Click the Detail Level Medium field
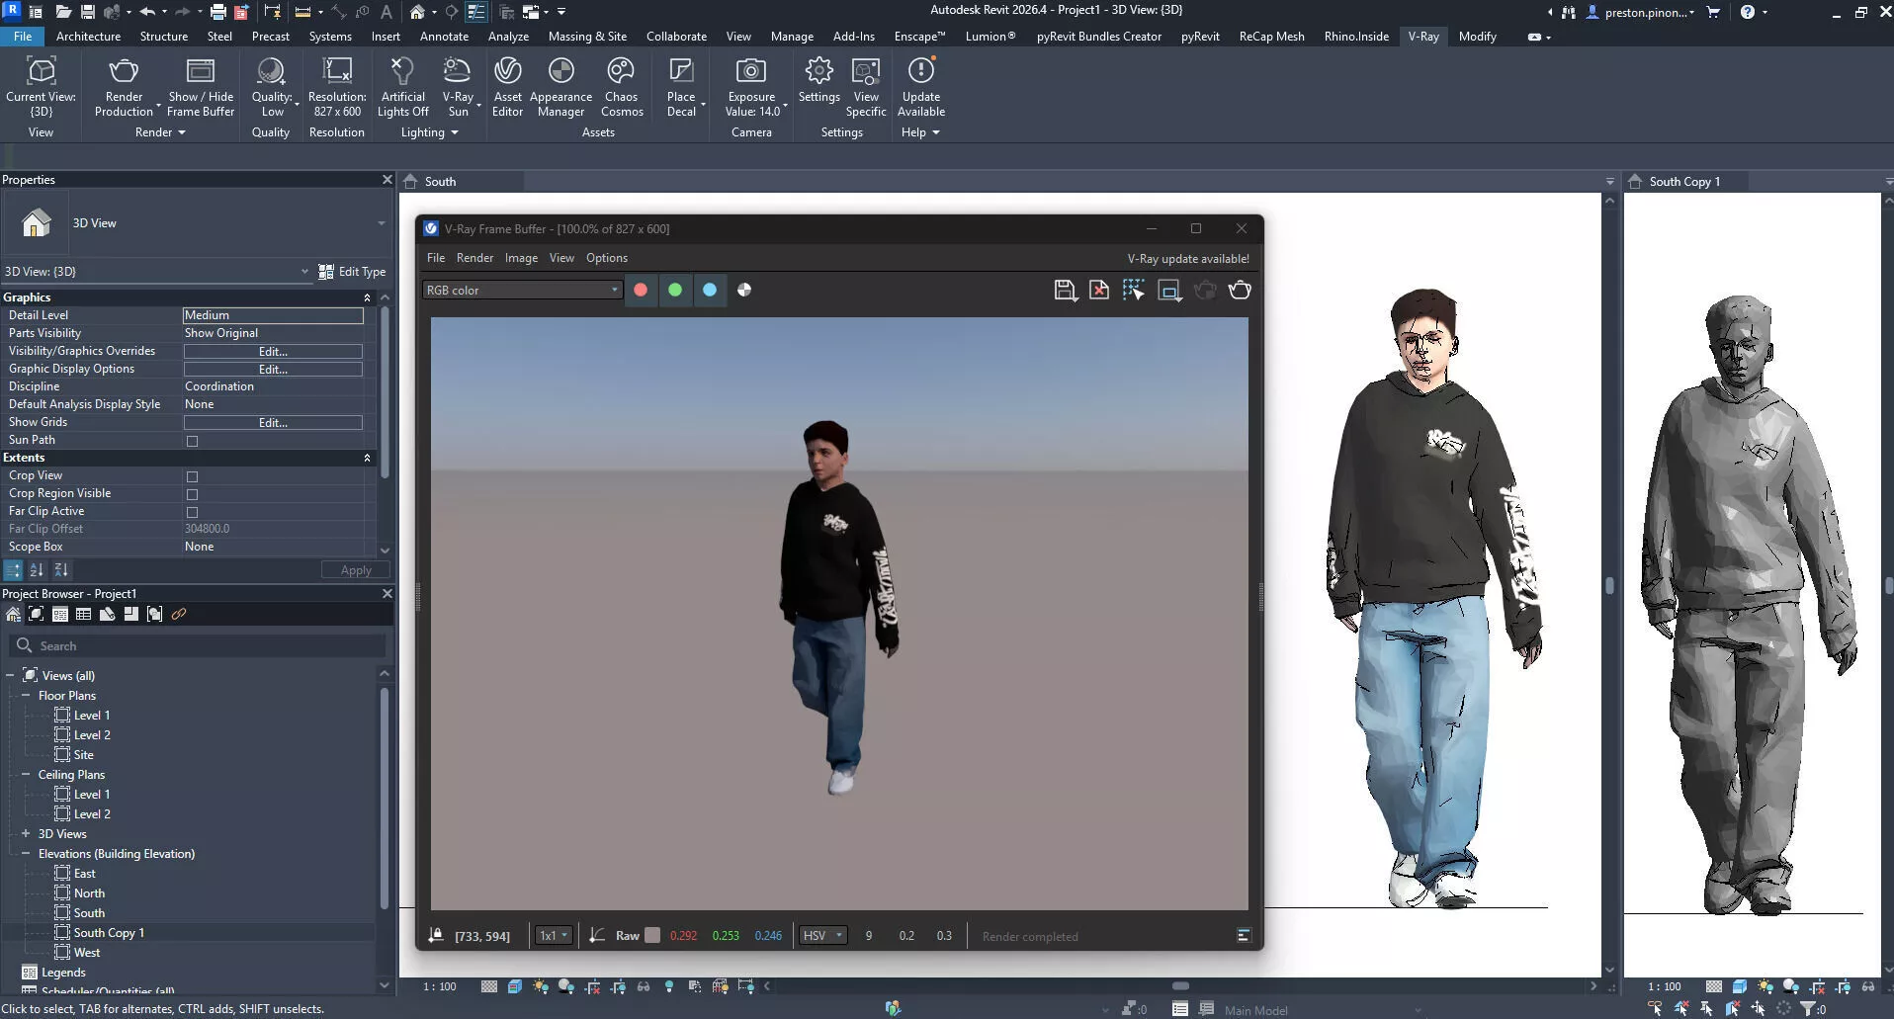 [x=273, y=315]
